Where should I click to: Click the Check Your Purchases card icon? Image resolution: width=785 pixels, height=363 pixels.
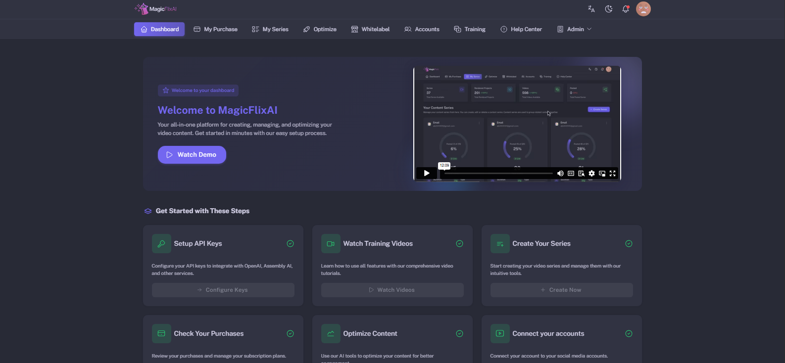click(161, 334)
